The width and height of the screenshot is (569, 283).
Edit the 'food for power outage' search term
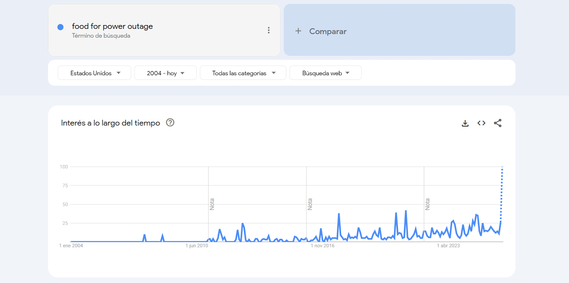[x=112, y=26]
